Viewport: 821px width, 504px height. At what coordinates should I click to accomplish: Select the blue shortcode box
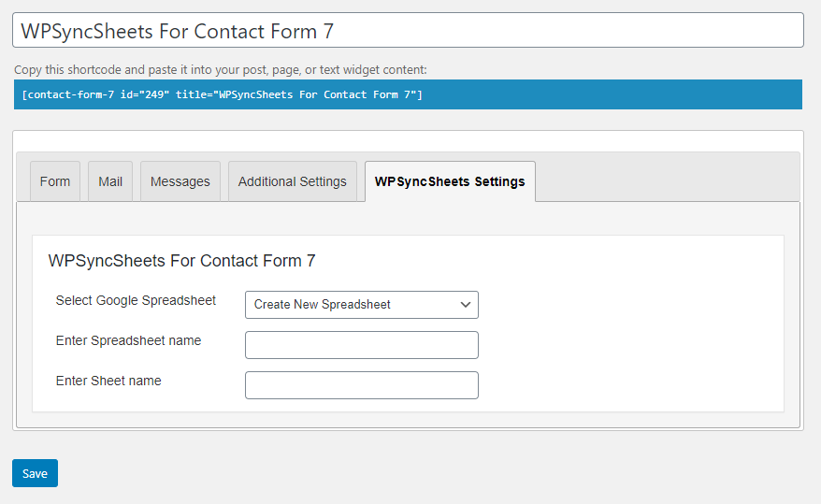coord(408,94)
